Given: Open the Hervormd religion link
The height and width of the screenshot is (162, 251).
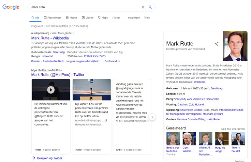Looking at the screenshot, I should (47, 56).
